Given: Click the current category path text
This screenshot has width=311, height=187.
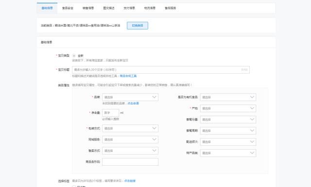Looking at the screenshot, I should coord(81,26).
